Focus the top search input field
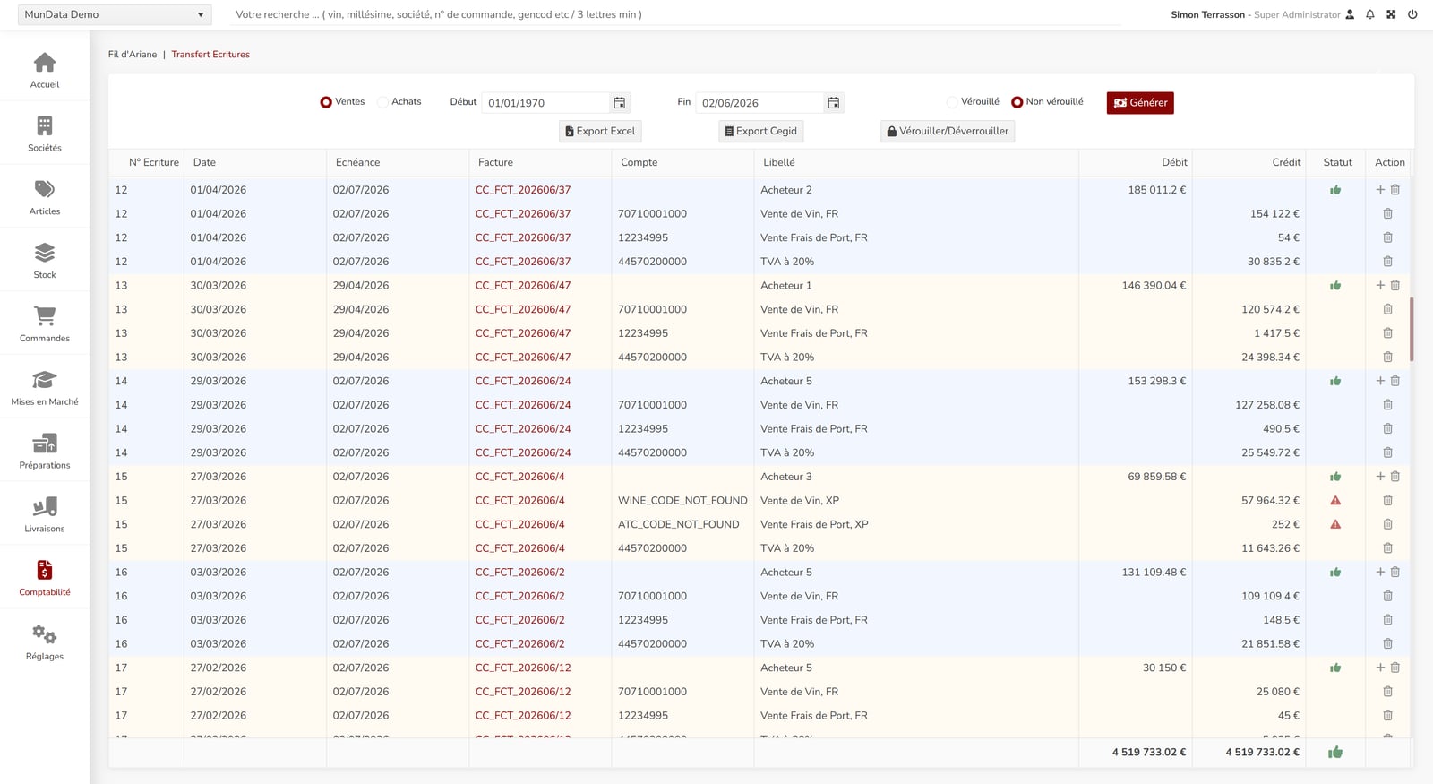The height and width of the screenshot is (784, 1433). 676,14
